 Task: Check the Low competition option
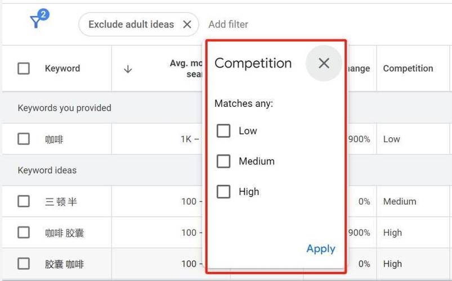pyautogui.click(x=223, y=131)
